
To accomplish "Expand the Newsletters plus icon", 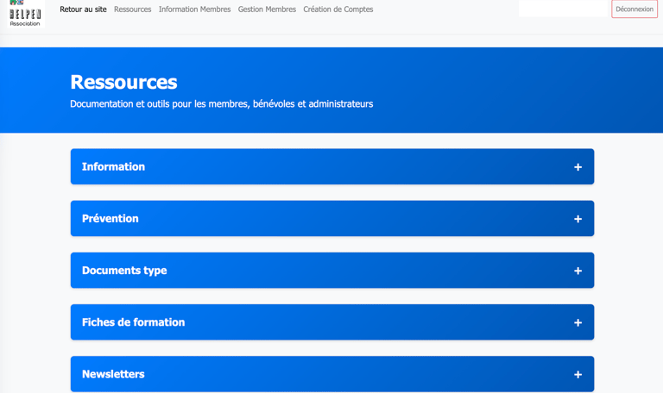I will (578, 375).
